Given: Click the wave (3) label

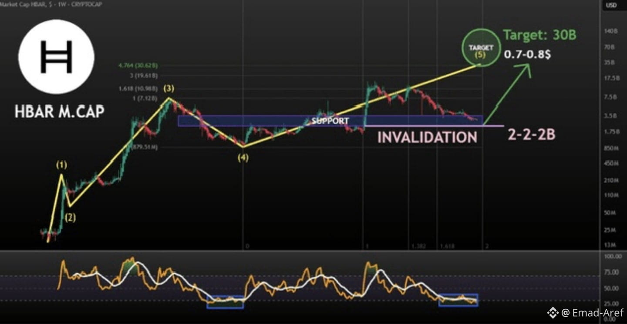Looking at the screenshot, I should click(169, 89).
